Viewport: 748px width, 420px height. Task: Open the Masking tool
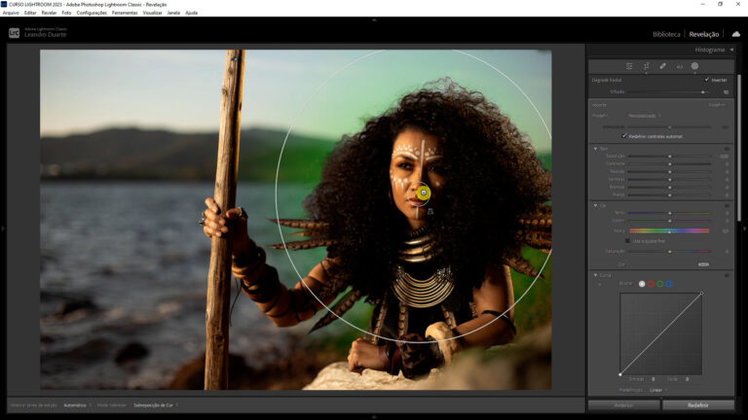click(694, 66)
